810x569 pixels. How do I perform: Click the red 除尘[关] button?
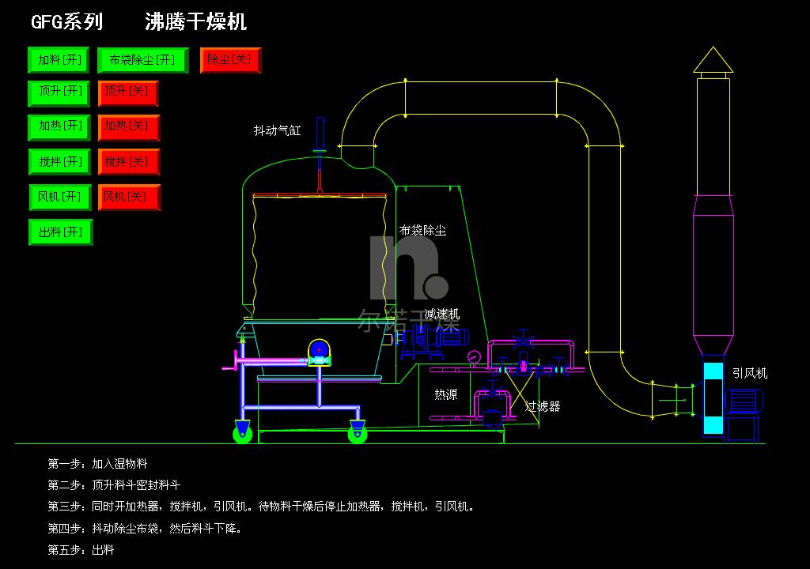(230, 60)
